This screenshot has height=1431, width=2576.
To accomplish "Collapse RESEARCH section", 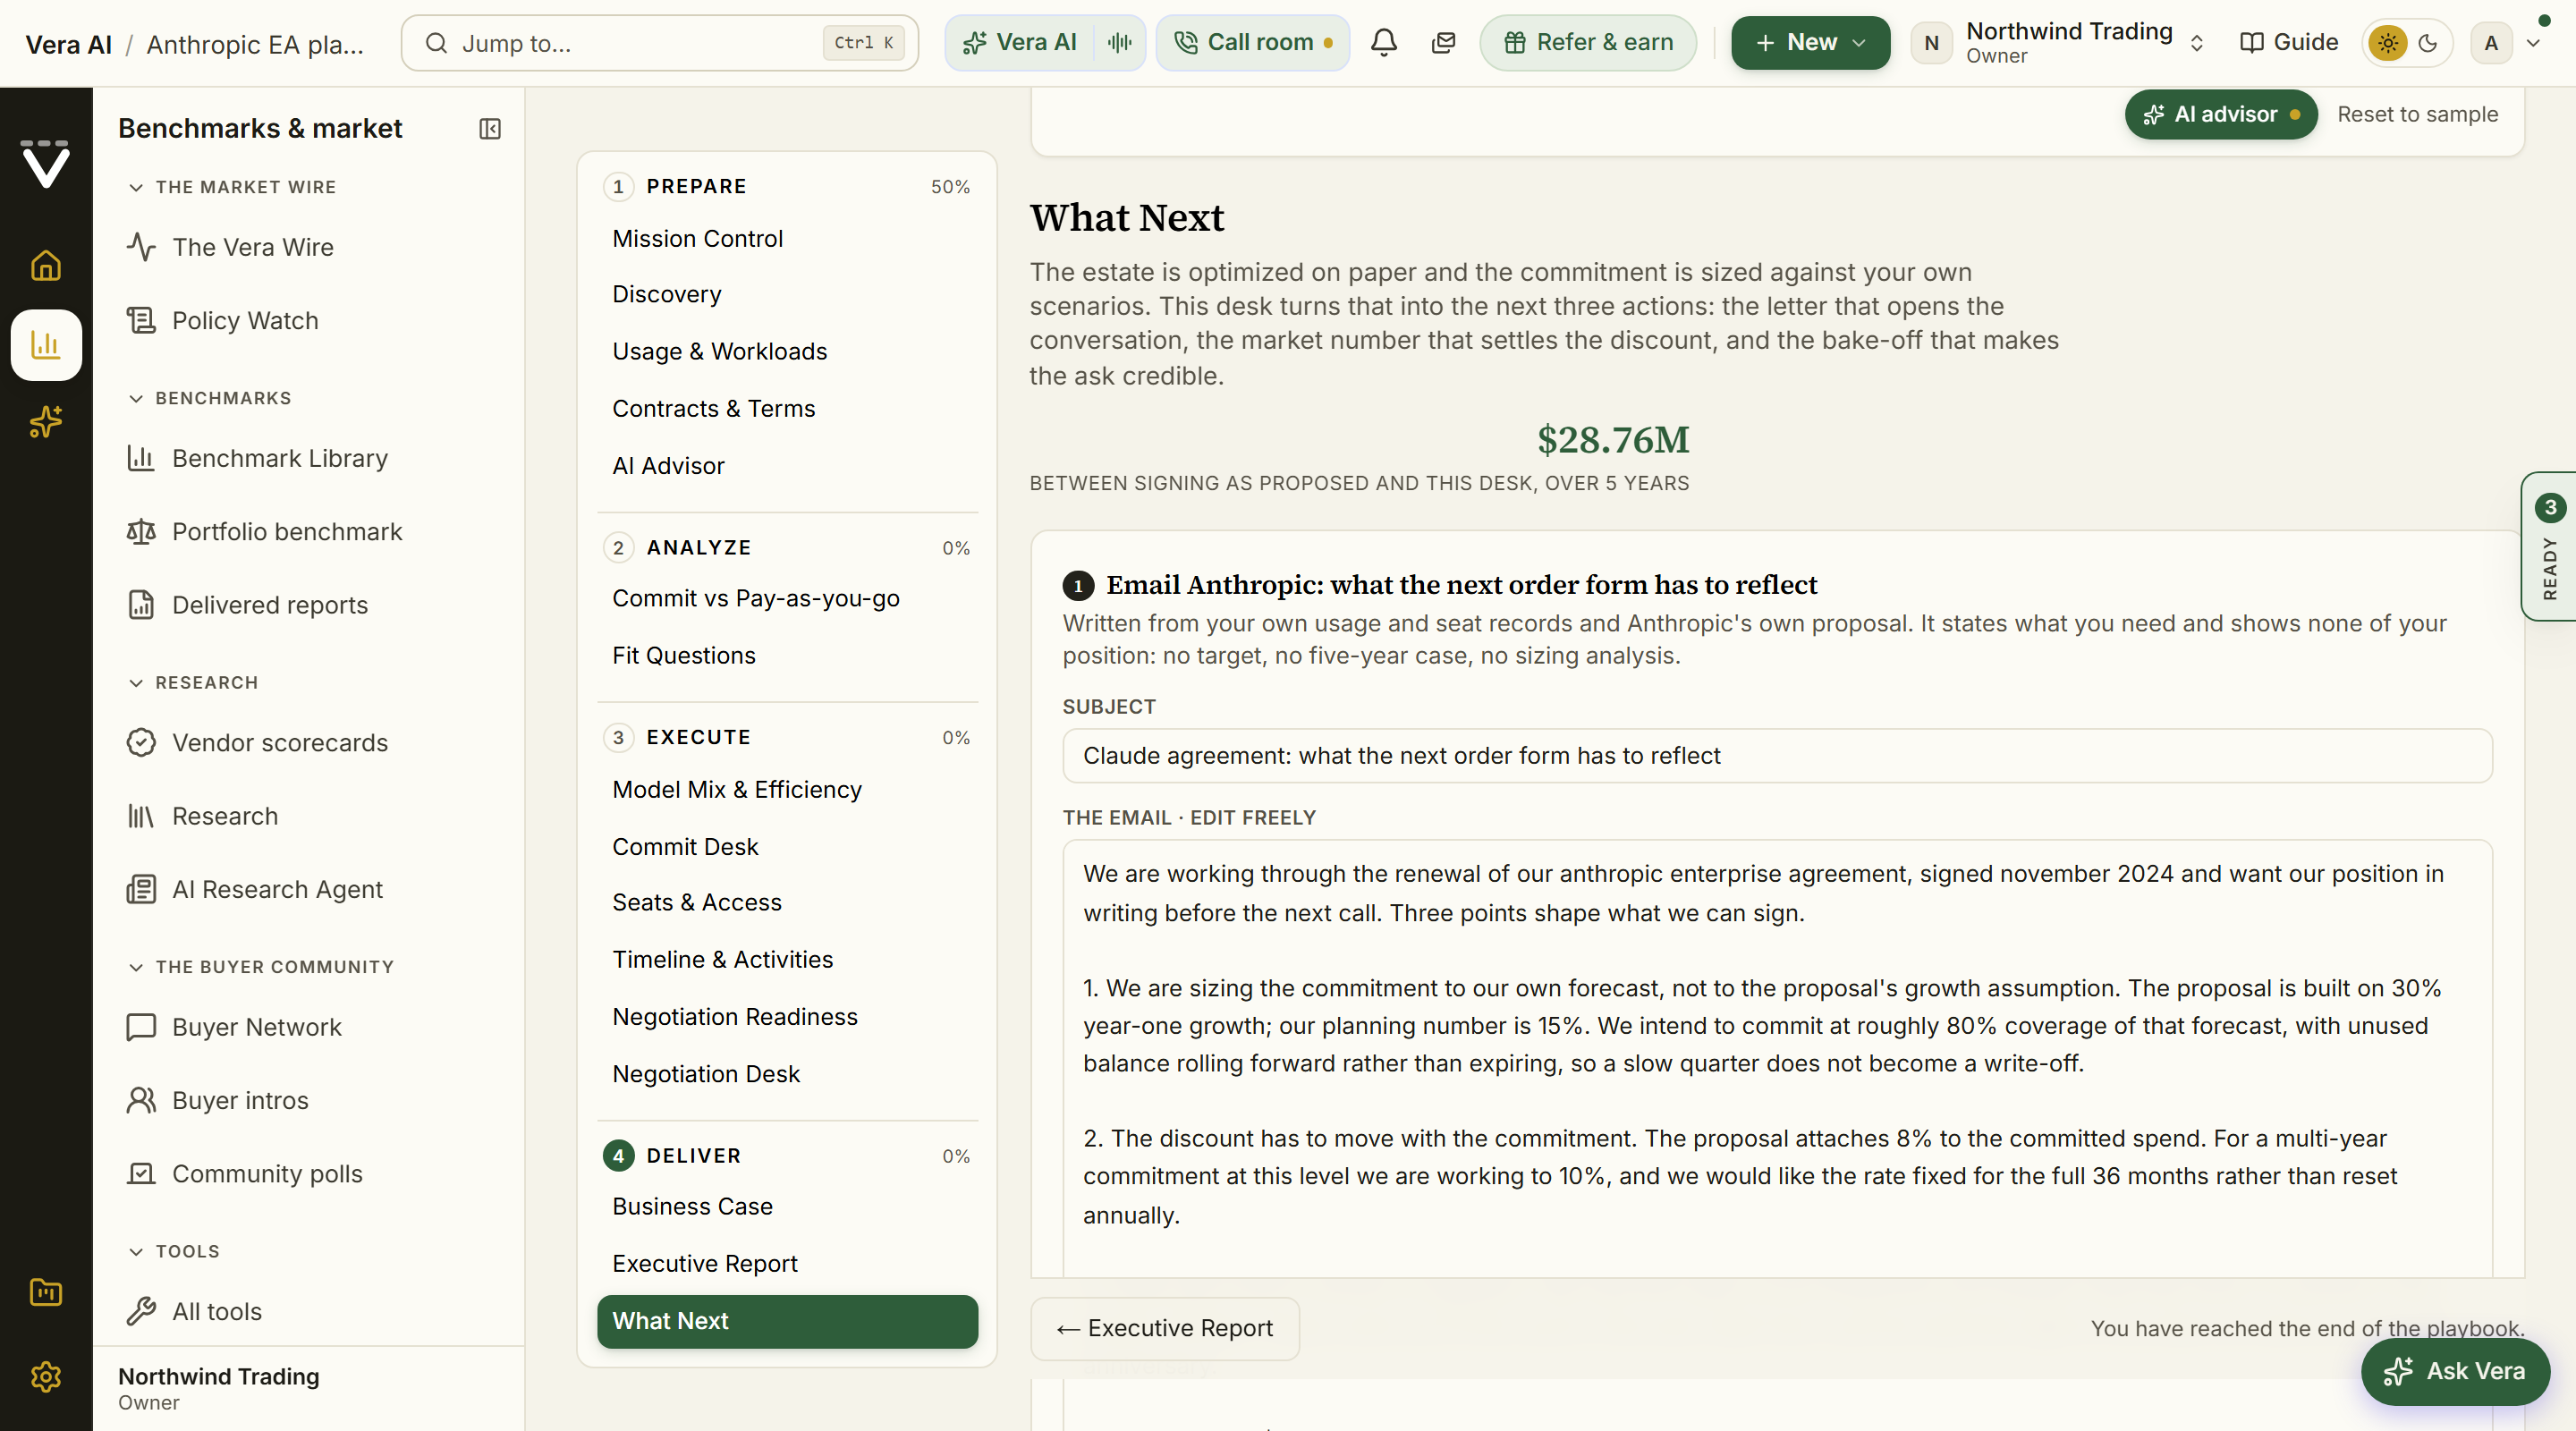I will 194,683.
